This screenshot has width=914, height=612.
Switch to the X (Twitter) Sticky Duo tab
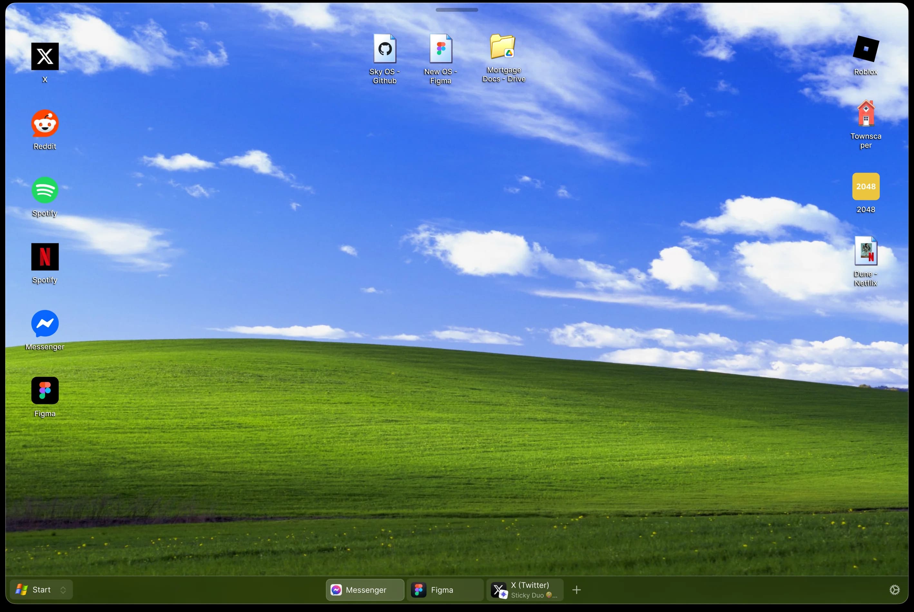click(x=525, y=590)
